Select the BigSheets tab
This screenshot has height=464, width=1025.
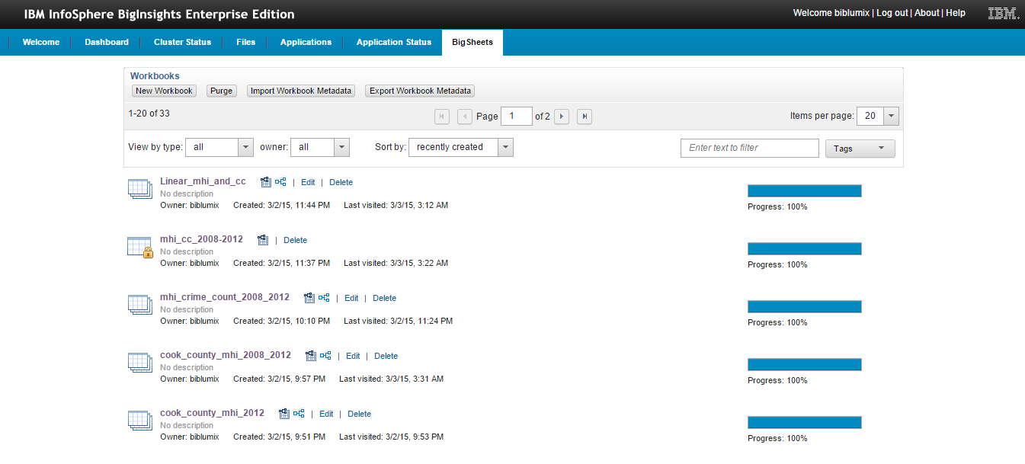[472, 42]
